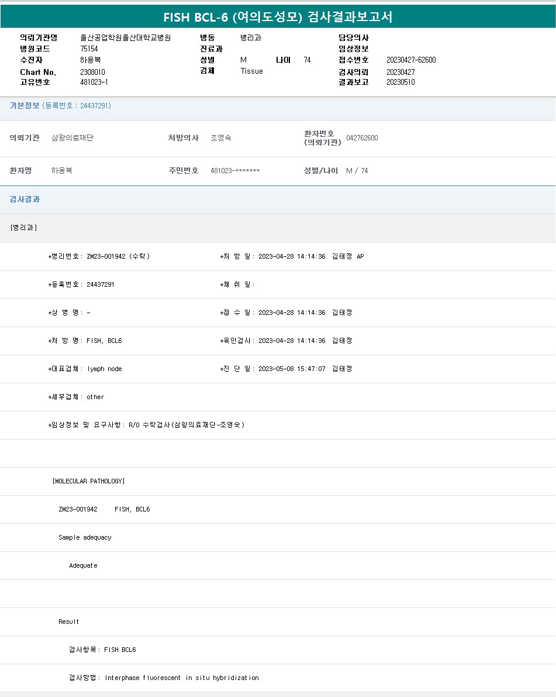Click the 처방의사 name 조영숙

221,138
